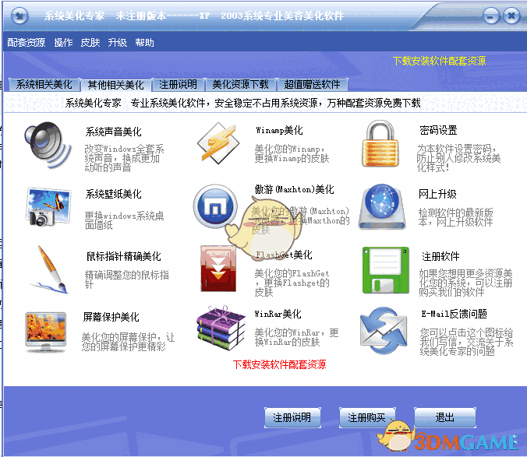527x457 pixels.
Task: Click the round arrow logo in title bar
Action: 19,16
